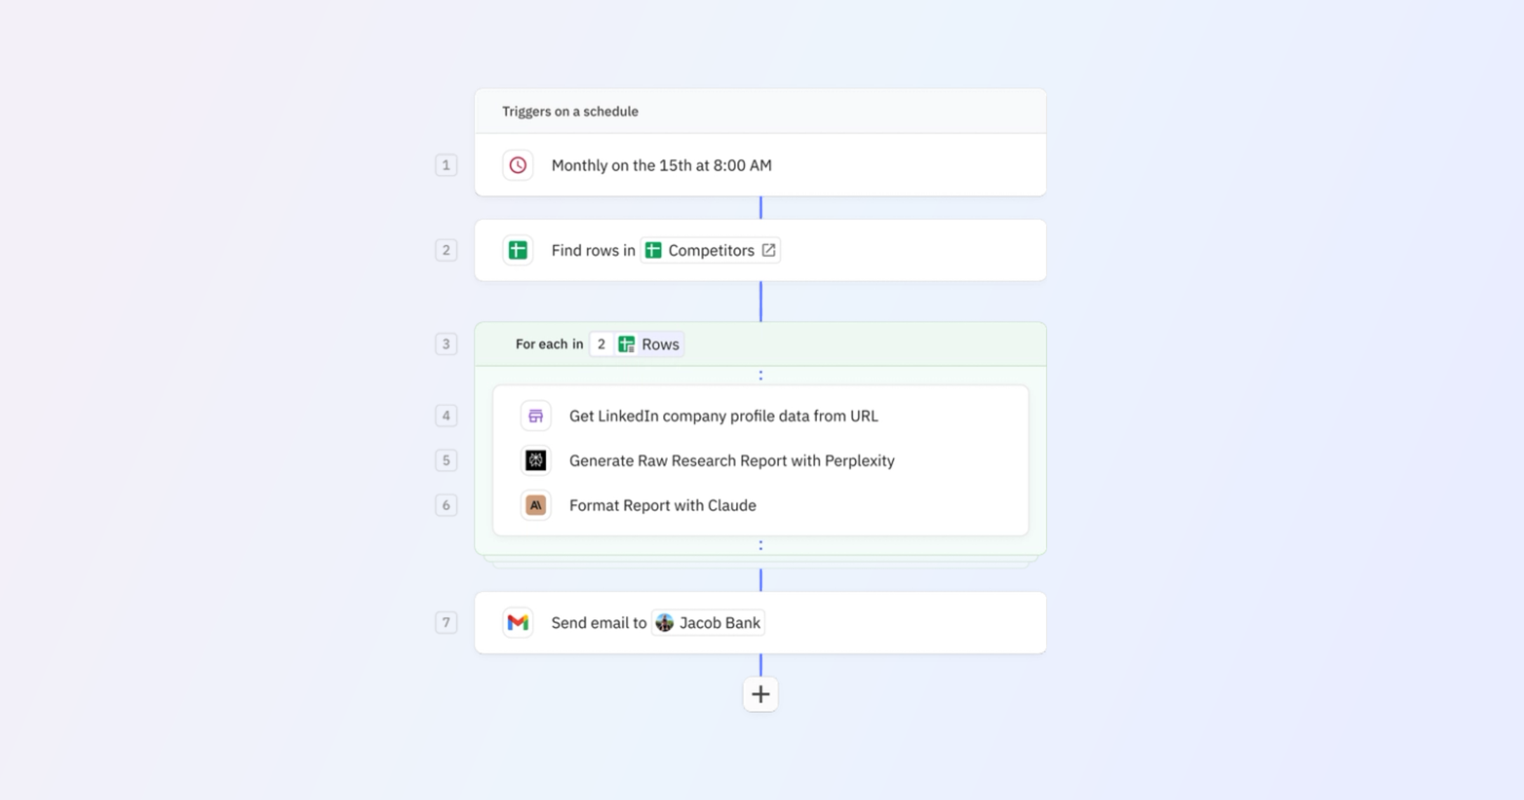
Task: Expand the dots below the loop actions
Action: 761,545
